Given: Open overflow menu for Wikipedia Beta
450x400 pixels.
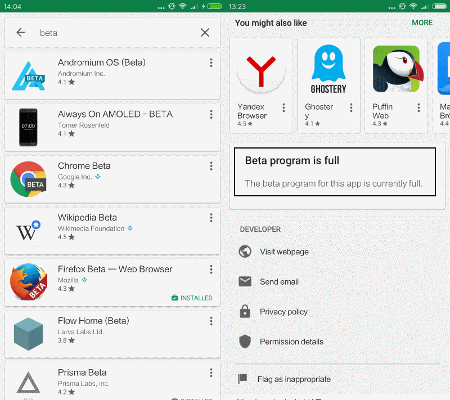Looking at the screenshot, I should pyautogui.click(x=211, y=218).
